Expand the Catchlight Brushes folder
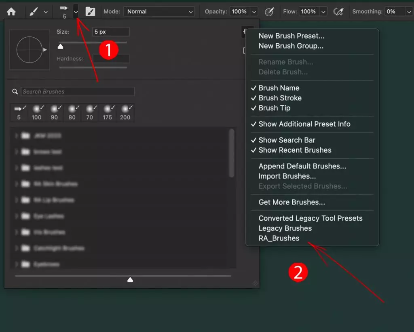 (16, 248)
